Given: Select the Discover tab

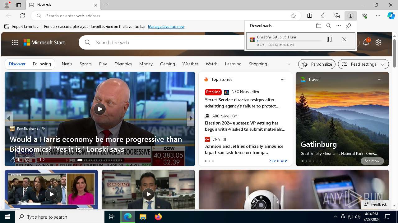Looking at the screenshot, I should coord(17,64).
